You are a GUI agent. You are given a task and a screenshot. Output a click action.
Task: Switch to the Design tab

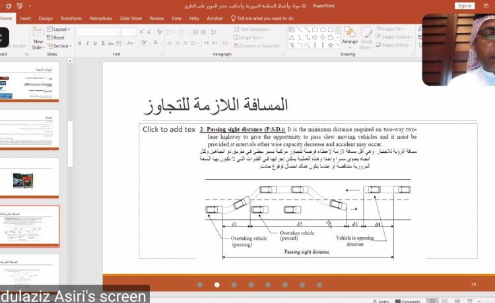tap(46, 18)
